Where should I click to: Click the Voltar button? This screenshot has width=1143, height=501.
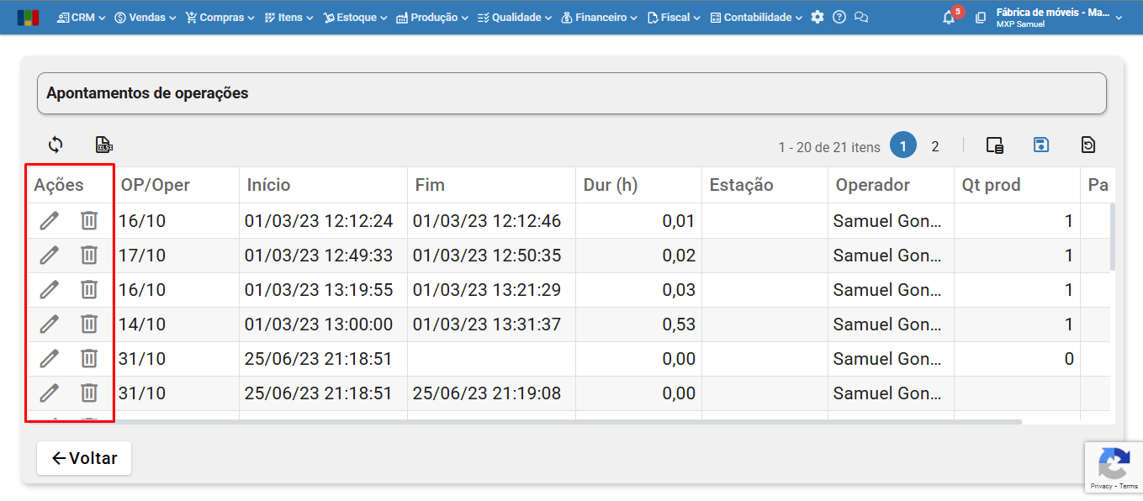tap(84, 458)
